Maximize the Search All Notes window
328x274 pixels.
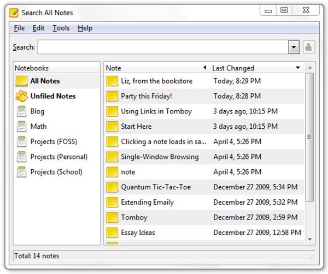tap(284, 10)
